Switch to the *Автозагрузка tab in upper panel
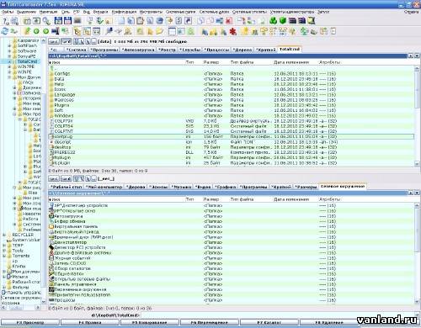This screenshot has width=421, height=328. coord(138,50)
